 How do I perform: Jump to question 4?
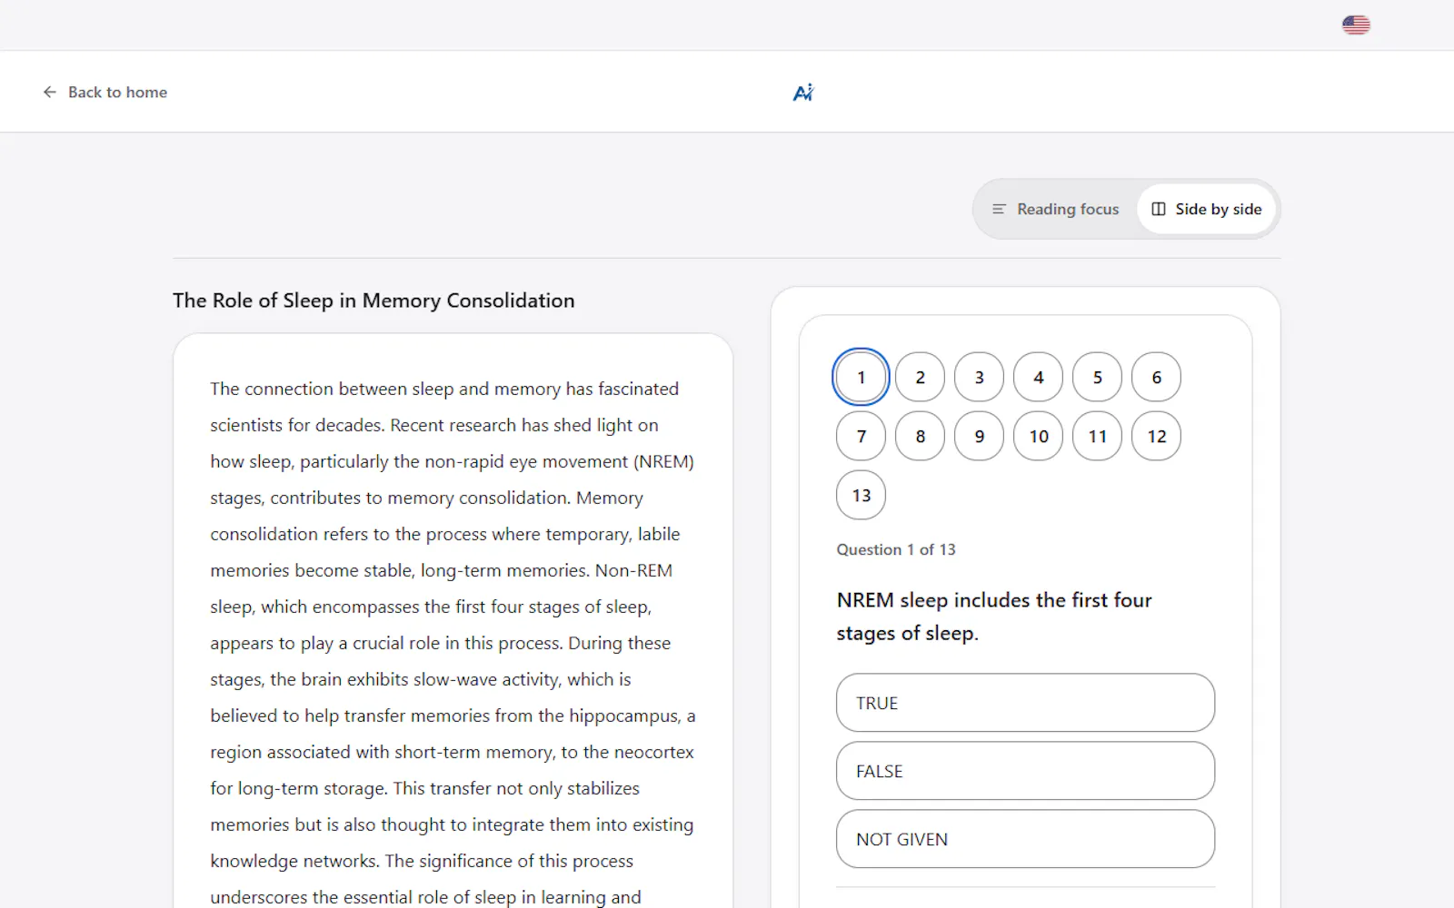1038,377
